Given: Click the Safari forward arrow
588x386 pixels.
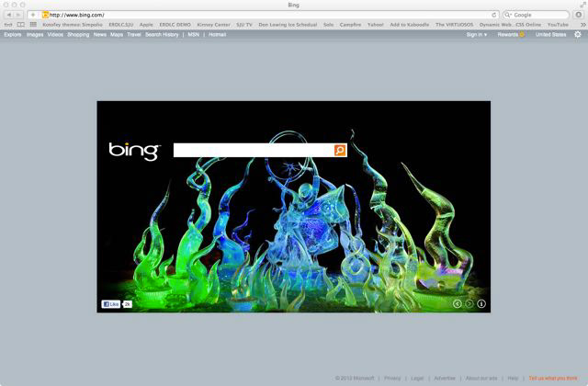Looking at the screenshot, I should tap(18, 15).
